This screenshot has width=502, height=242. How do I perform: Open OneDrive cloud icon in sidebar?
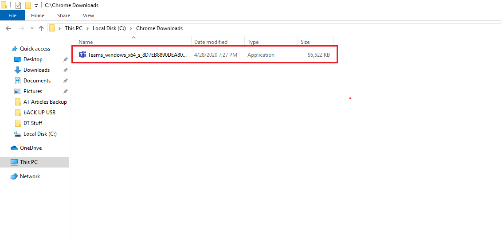point(14,148)
